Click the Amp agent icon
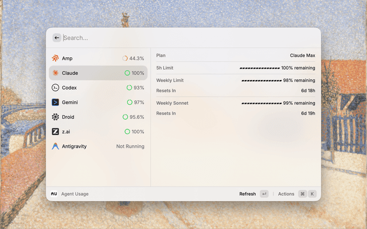This screenshot has width=367, height=229. point(55,58)
